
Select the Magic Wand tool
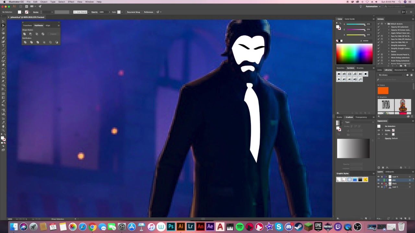tap(3, 29)
